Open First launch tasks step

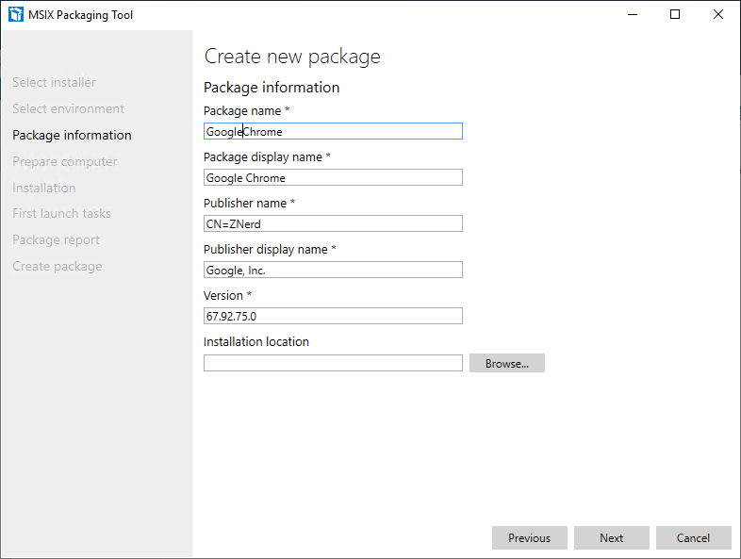(61, 214)
